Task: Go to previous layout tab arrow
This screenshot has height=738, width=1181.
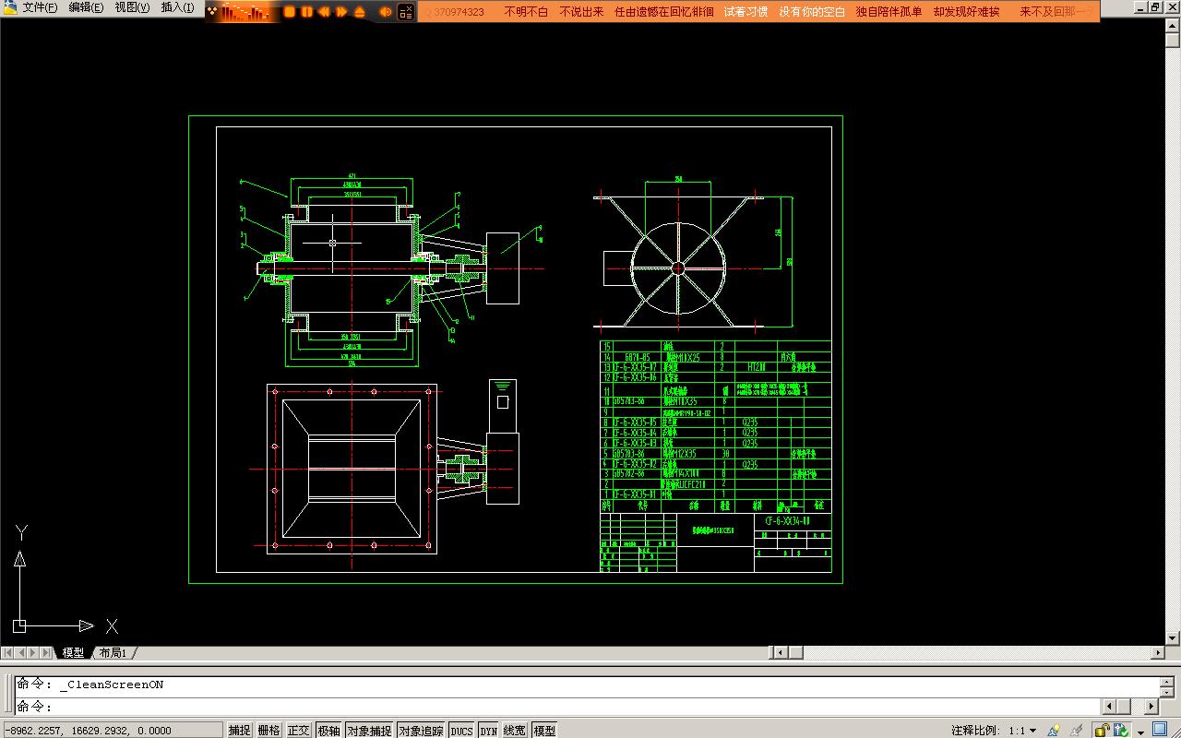Action: coord(21,652)
